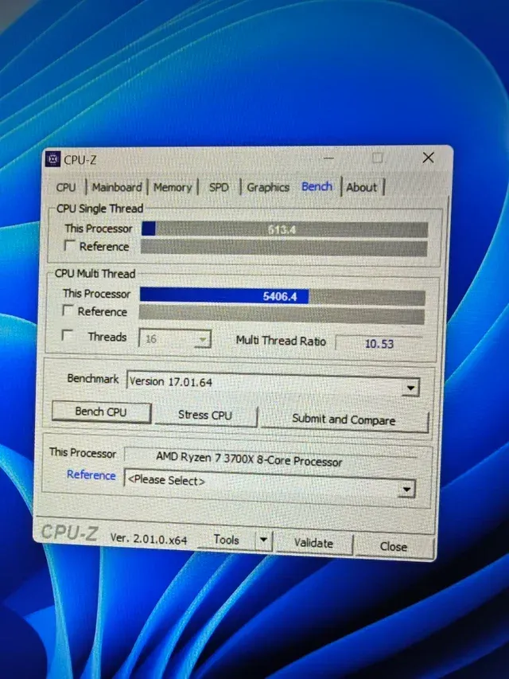
Task: Open the Threads count dropdown showing 16
Action: click(175, 338)
